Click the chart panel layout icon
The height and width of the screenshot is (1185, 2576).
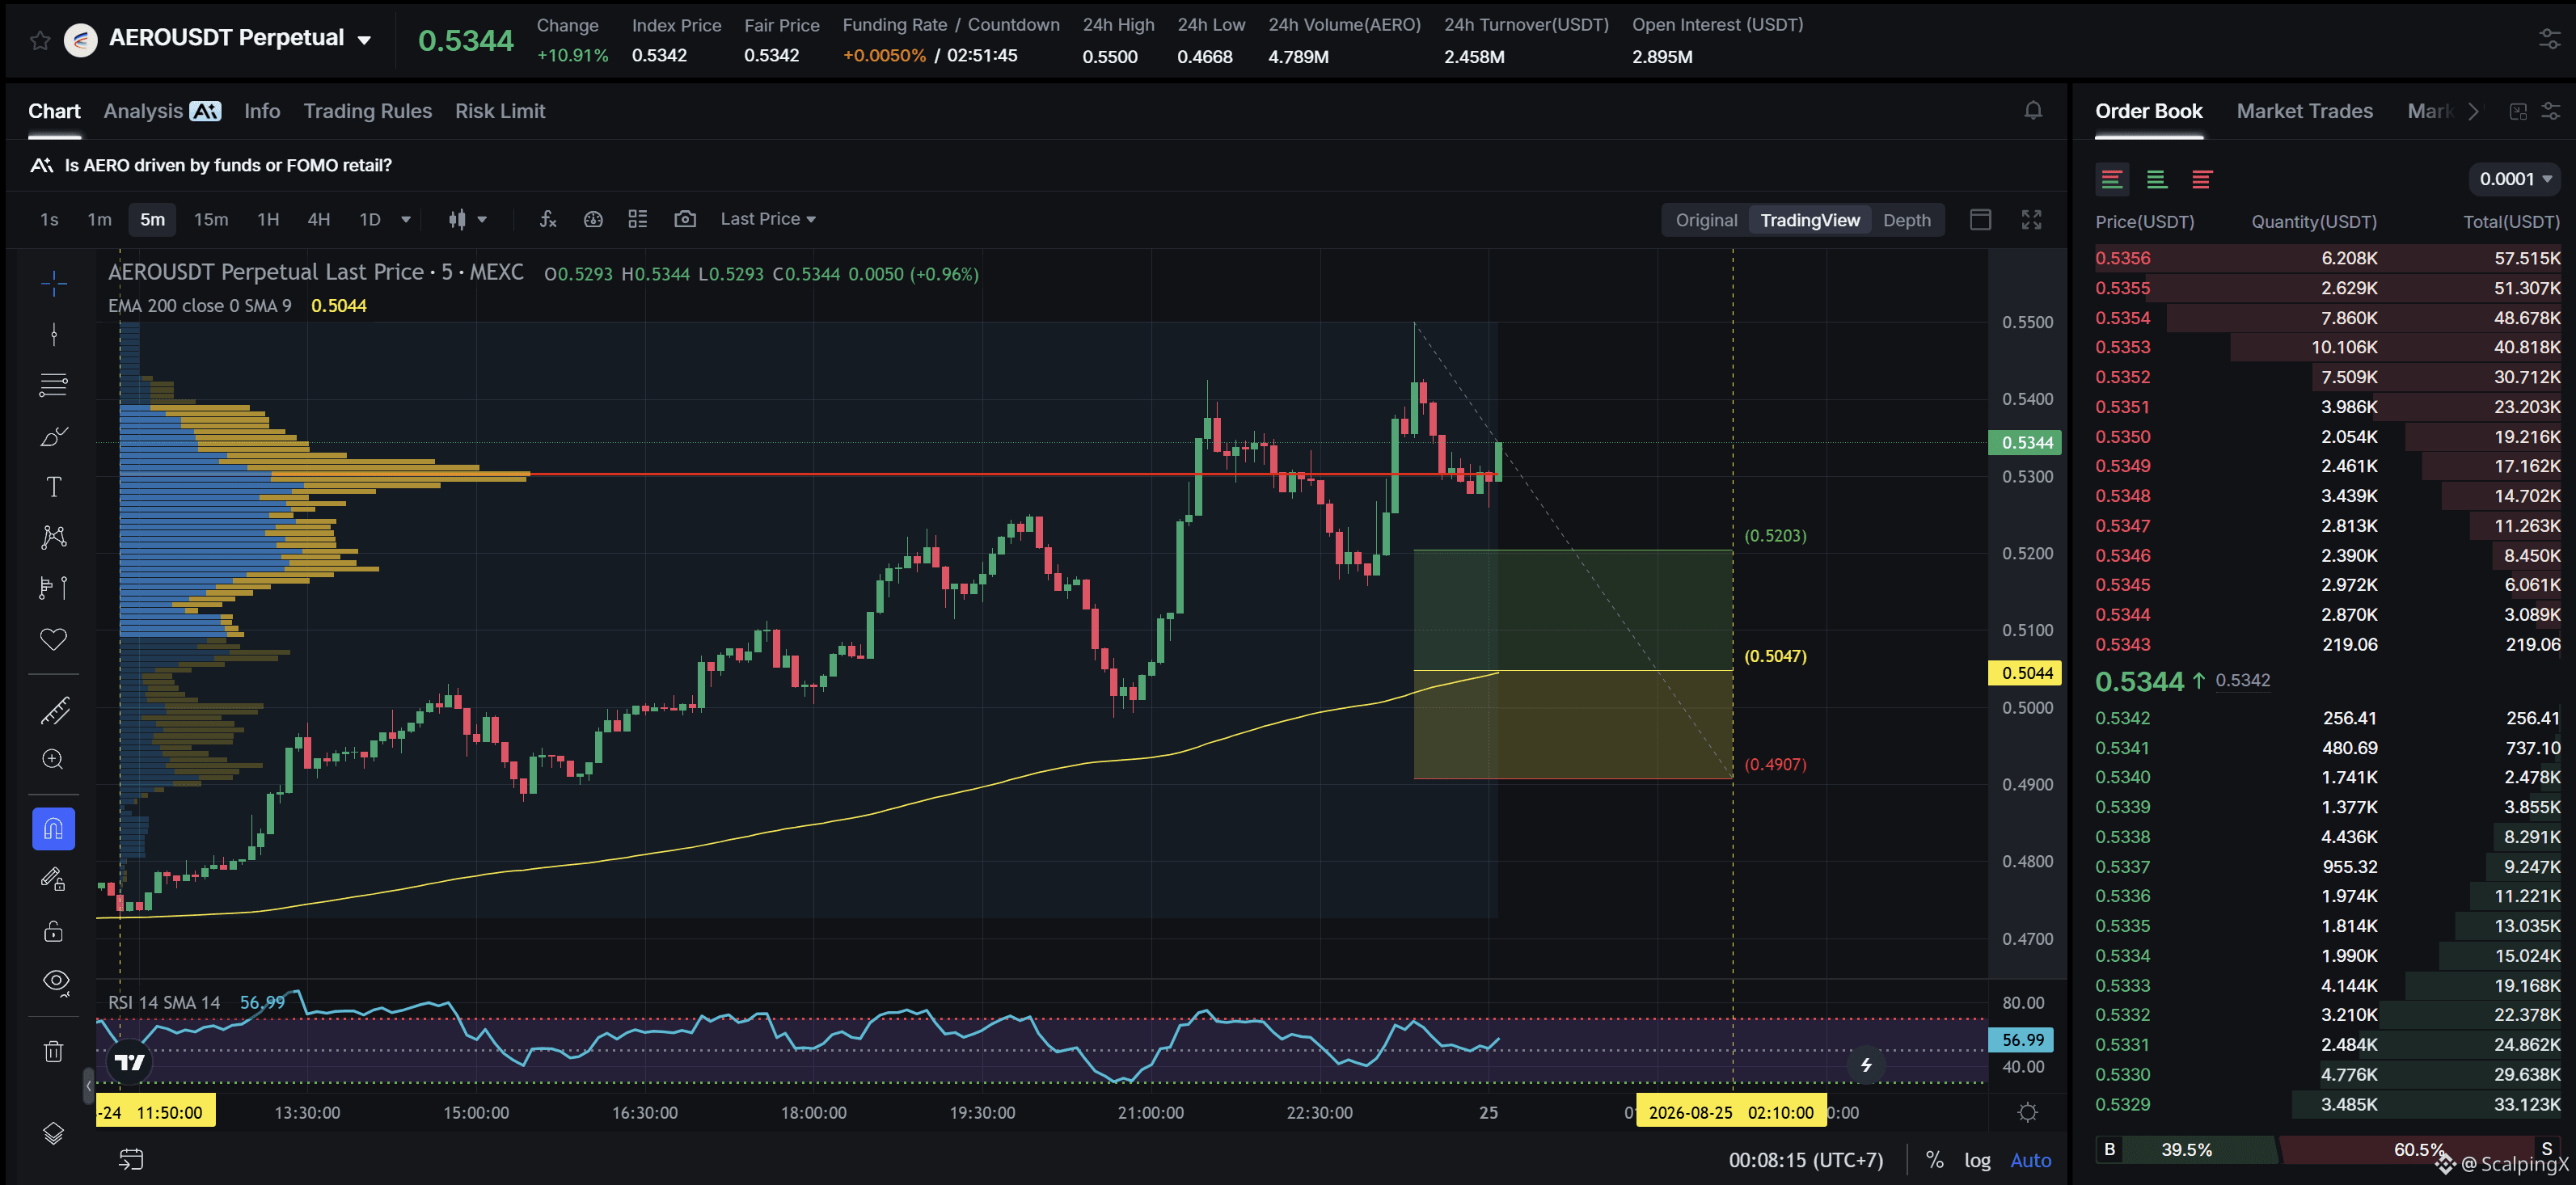(1981, 220)
